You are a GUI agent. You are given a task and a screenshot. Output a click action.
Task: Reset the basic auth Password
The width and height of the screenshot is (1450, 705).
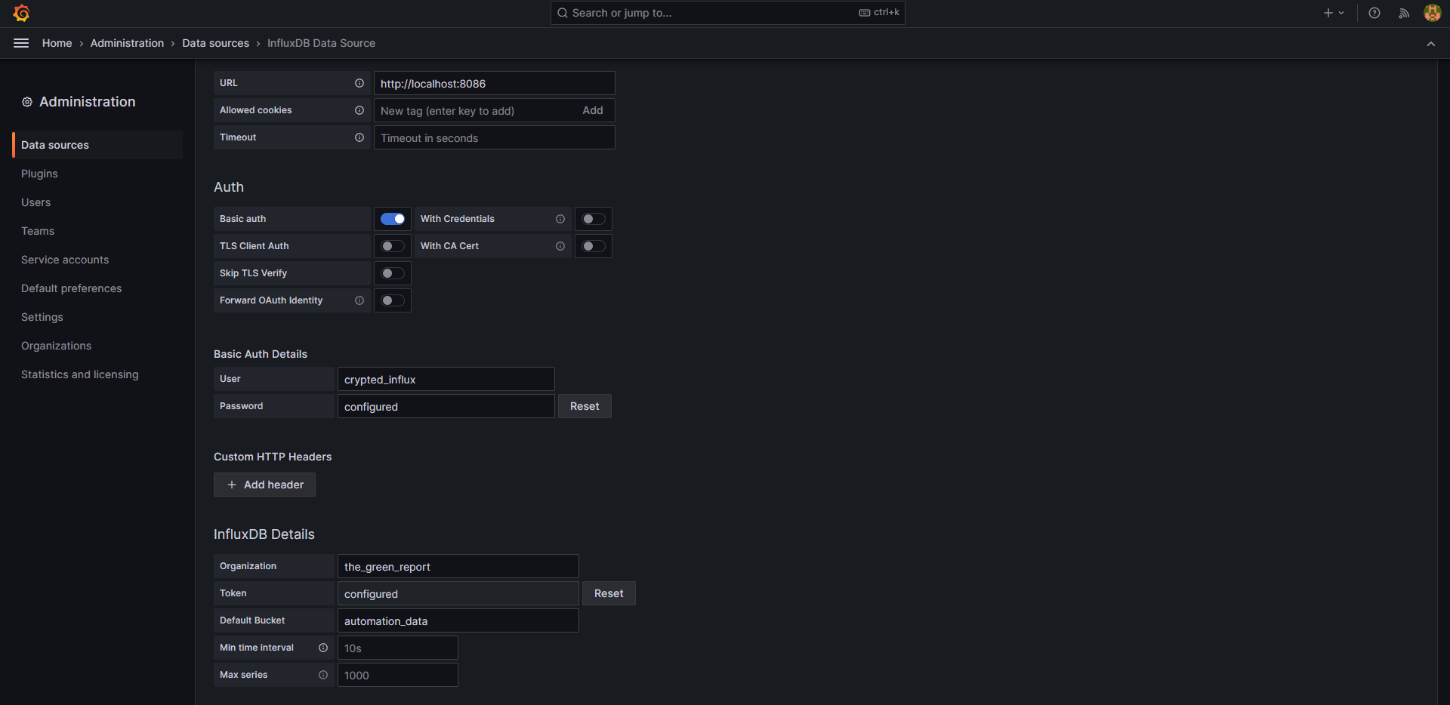coord(585,406)
